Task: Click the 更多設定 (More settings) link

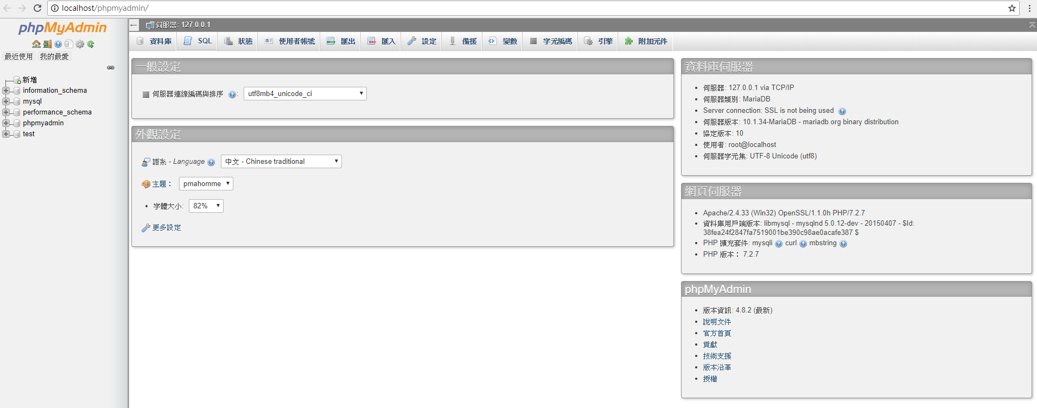Action: coord(167,228)
